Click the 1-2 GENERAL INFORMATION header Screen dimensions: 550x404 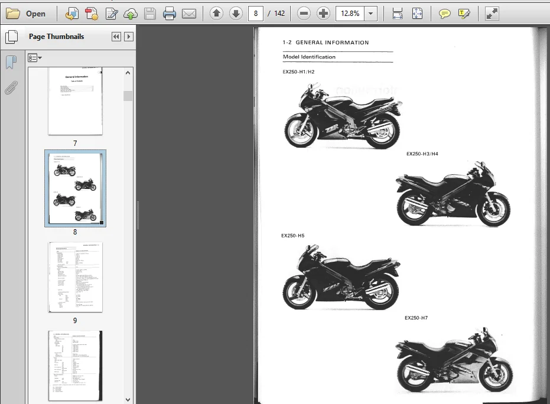[326, 43]
